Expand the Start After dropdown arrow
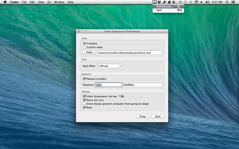This screenshot has width=239, height=149. tap(120, 66)
